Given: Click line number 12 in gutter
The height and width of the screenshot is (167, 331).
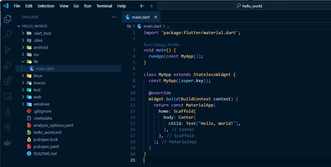Looking at the screenshot, I should 133,105.
